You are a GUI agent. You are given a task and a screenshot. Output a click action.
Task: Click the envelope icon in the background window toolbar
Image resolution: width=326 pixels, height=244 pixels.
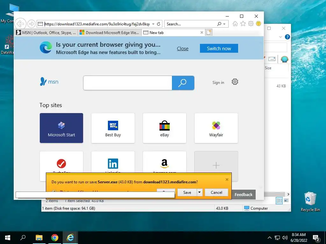click(x=272, y=59)
